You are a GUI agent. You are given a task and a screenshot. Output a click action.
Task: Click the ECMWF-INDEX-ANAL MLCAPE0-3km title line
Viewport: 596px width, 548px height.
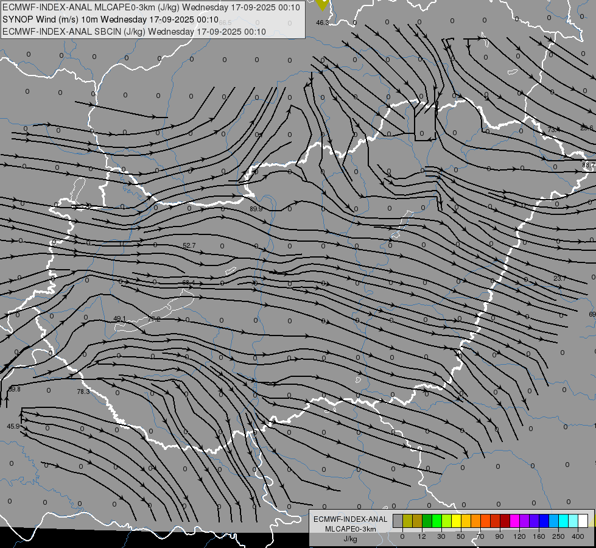[x=151, y=7]
